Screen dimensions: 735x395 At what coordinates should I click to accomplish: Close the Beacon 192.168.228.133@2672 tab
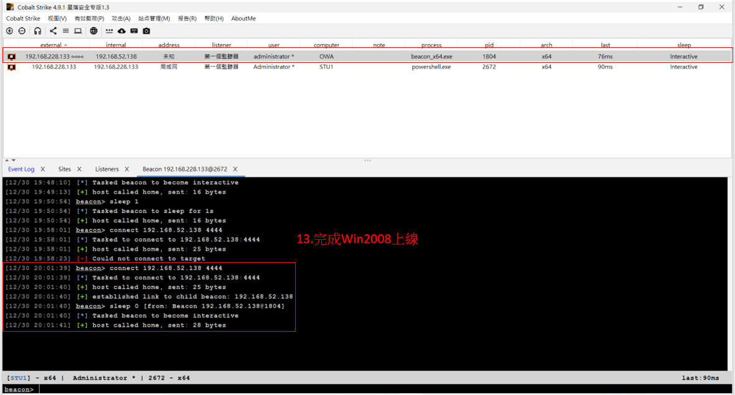click(235, 169)
